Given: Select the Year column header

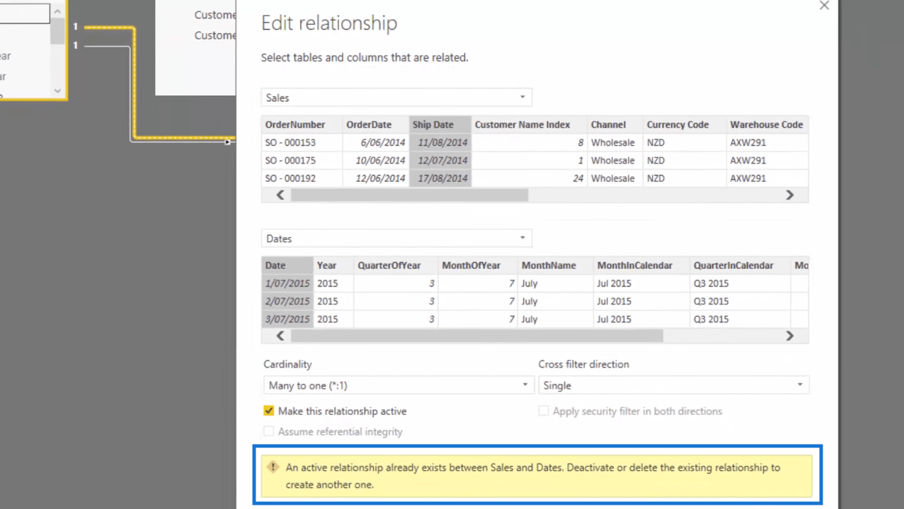Looking at the screenshot, I should 333,265.
